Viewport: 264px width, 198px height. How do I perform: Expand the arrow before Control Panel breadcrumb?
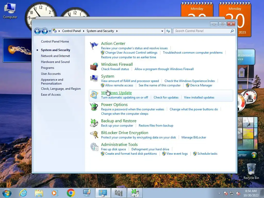pos(59,31)
